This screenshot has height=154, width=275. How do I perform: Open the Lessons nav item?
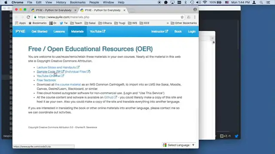(x=59, y=31)
